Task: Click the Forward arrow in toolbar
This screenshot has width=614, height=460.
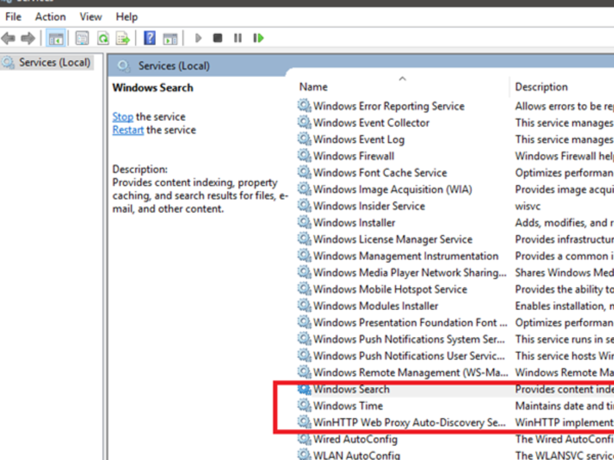Action: tap(28, 38)
